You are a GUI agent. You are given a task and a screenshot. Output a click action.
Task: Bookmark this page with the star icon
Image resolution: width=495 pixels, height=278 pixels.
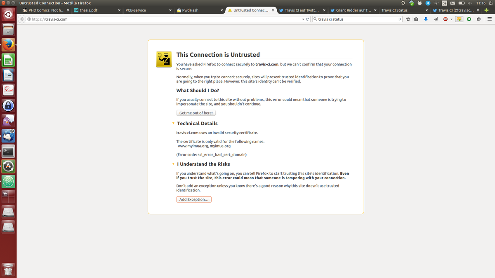(x=408, y=19)
